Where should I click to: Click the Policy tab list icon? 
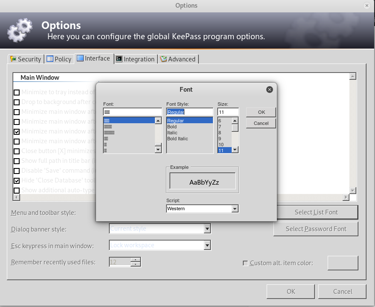point(50,59)
